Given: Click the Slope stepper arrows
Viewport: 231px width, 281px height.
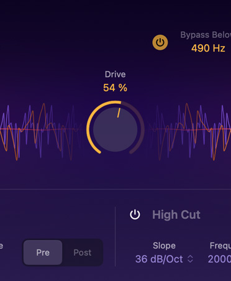Looking at the screenshot, I should point(190,259).
